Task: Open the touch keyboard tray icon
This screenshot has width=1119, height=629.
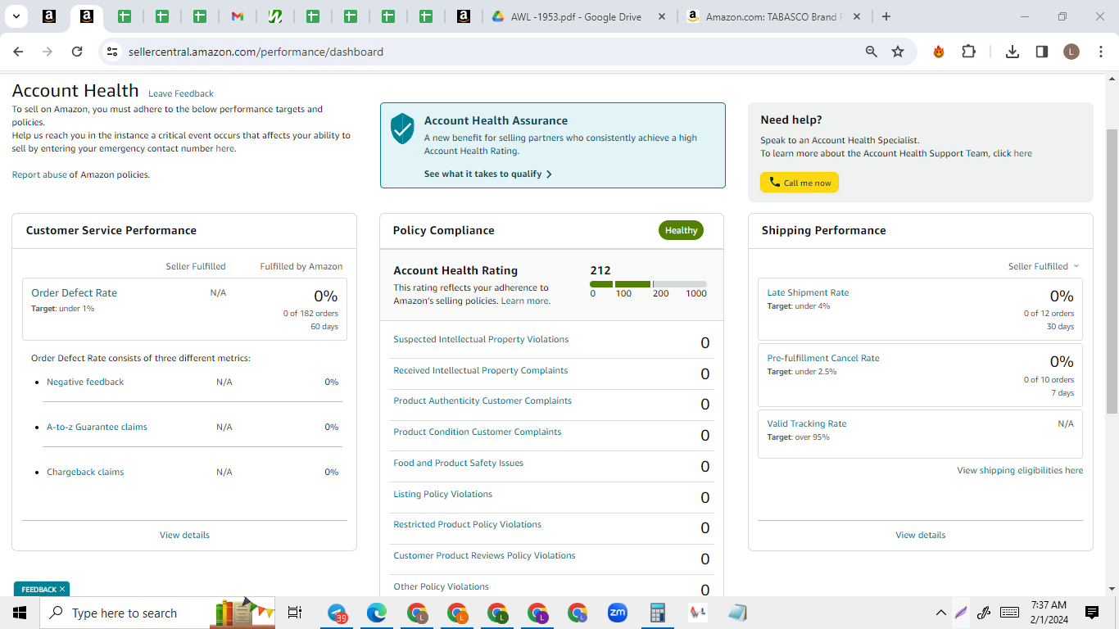Action: [1009, 613]
